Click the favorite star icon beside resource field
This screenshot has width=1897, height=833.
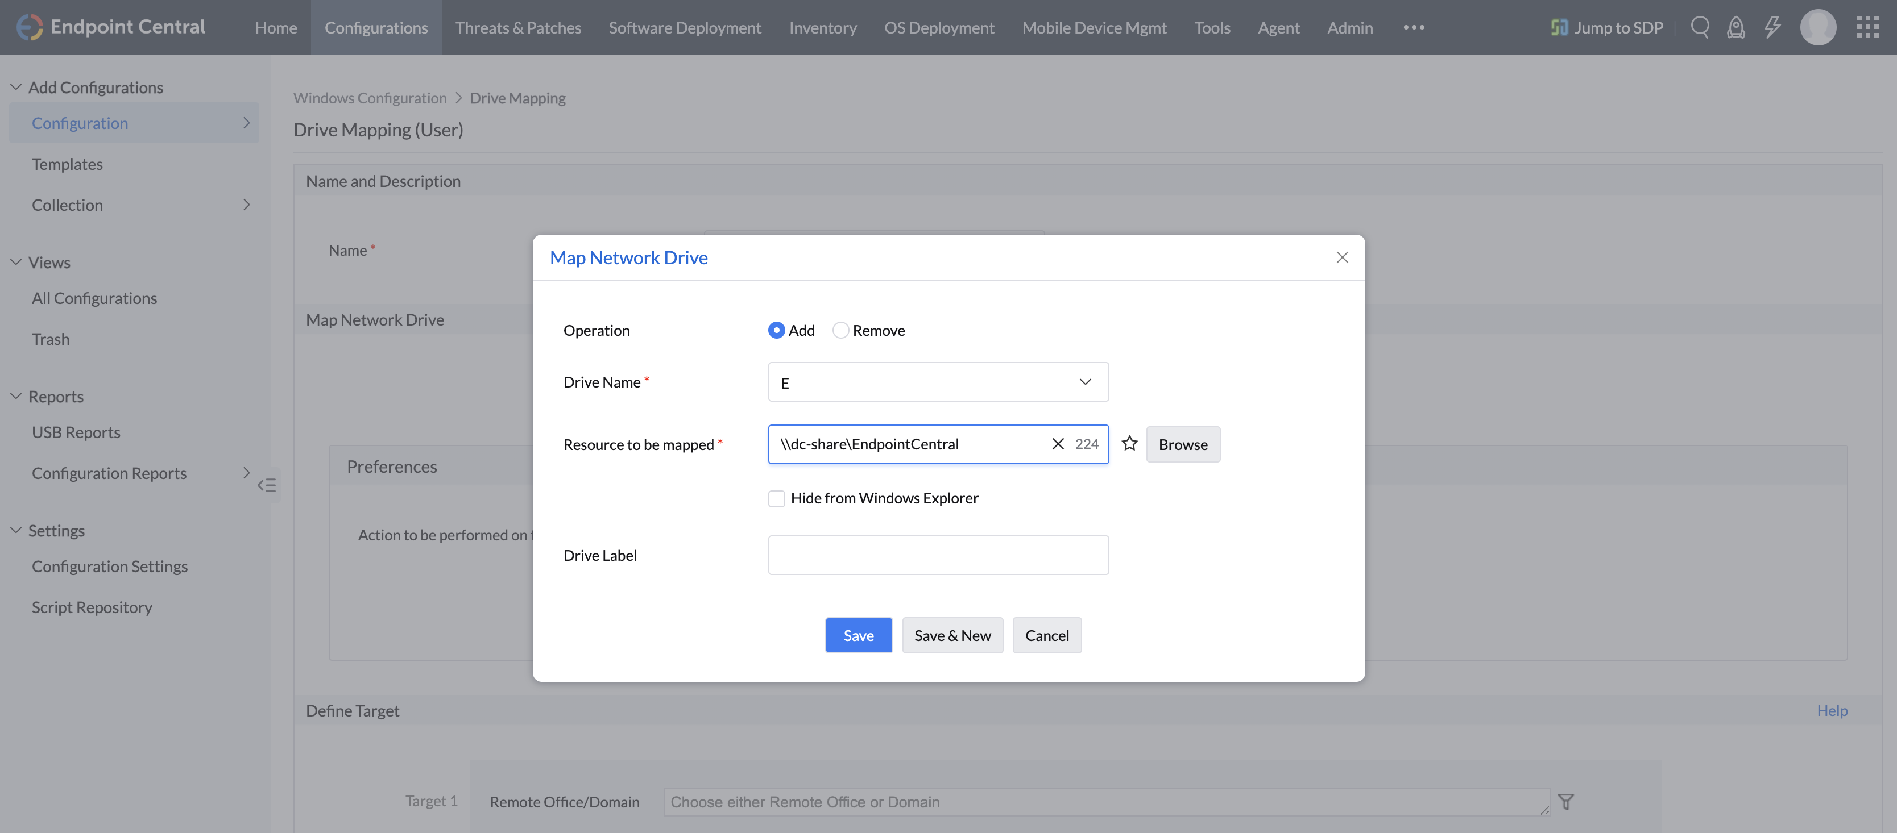click(1129, 444)
